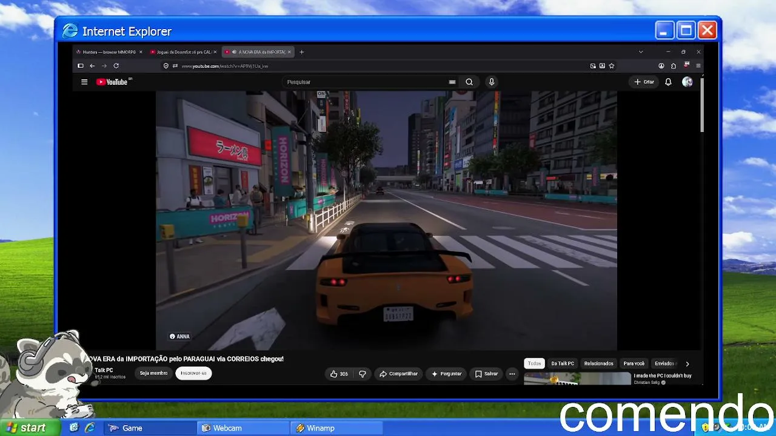Go forward using the browser forward arrow
This screenshot has height=436, width=776.
coord(104,66)
